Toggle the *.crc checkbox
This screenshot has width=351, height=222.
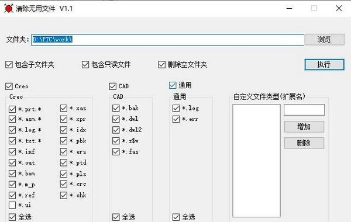coord(64,184)
